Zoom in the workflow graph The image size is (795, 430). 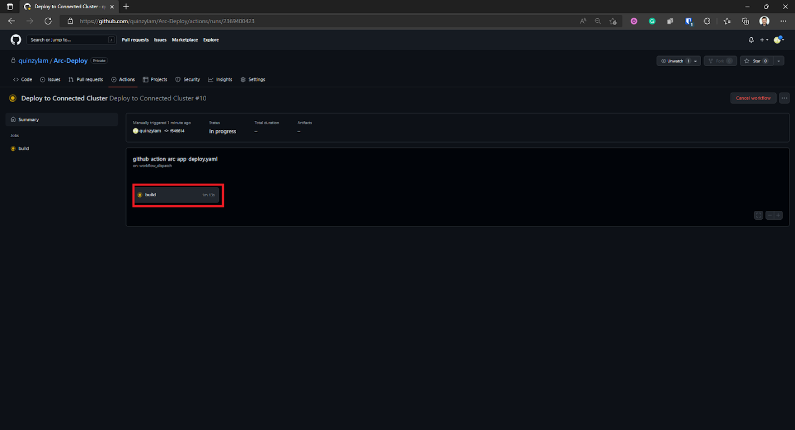(778, 215)
